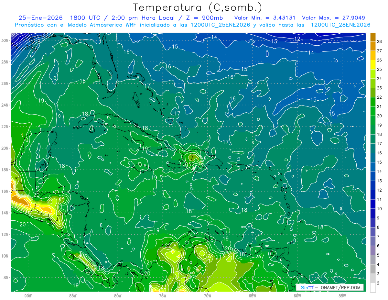Screen dimensions: 388x300
Task: Click the "18N" latitude axis label
Action: pyautogui.click(x=5, y=170)
